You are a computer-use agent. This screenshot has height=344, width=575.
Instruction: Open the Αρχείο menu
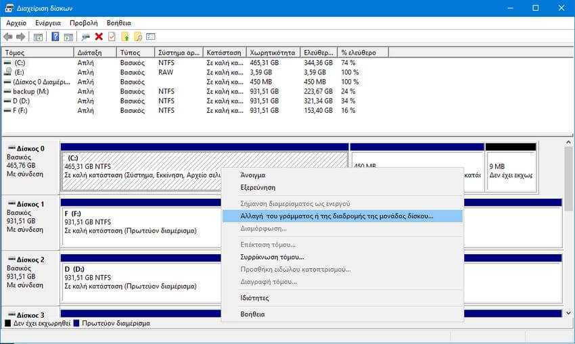click(x=16, y=23)
